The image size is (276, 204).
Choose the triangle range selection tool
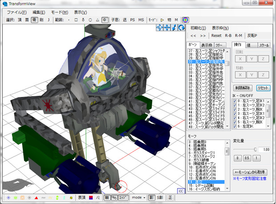[97, 20]
